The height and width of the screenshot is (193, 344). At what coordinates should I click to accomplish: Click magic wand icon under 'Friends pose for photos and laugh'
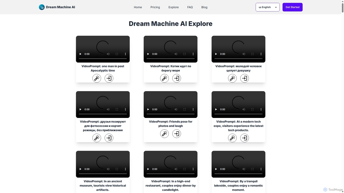pyautogui.click(x=164, y=134)
